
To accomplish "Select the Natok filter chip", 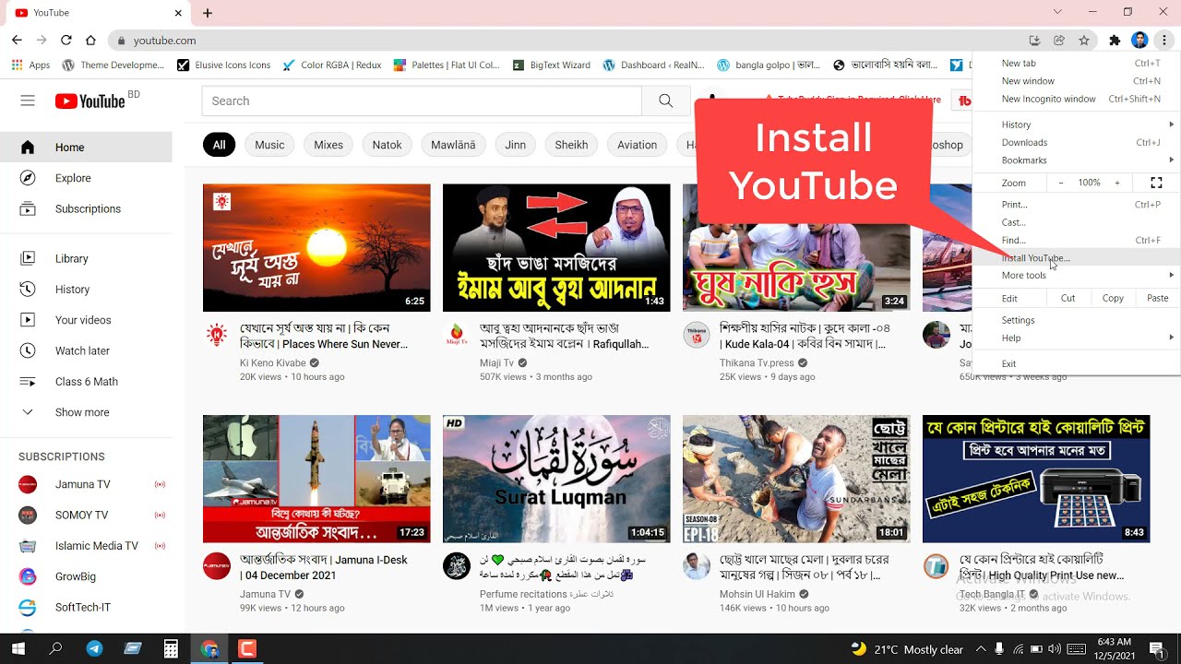I will [x=388, y=145].
